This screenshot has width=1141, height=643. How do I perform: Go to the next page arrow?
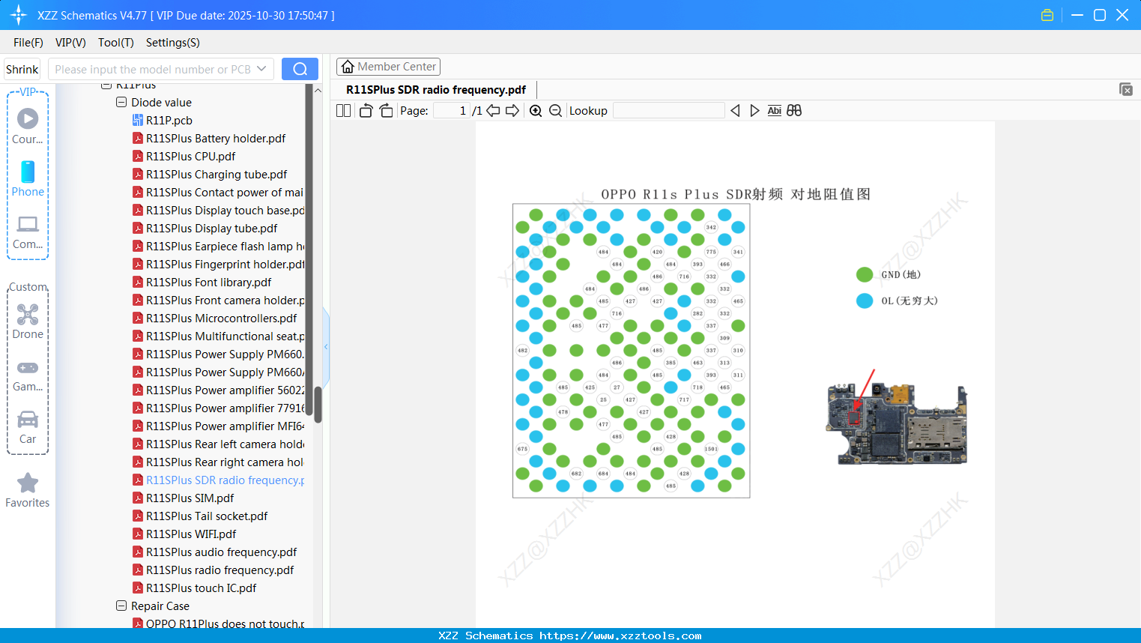pyautogui.click(x=512, y=111)
